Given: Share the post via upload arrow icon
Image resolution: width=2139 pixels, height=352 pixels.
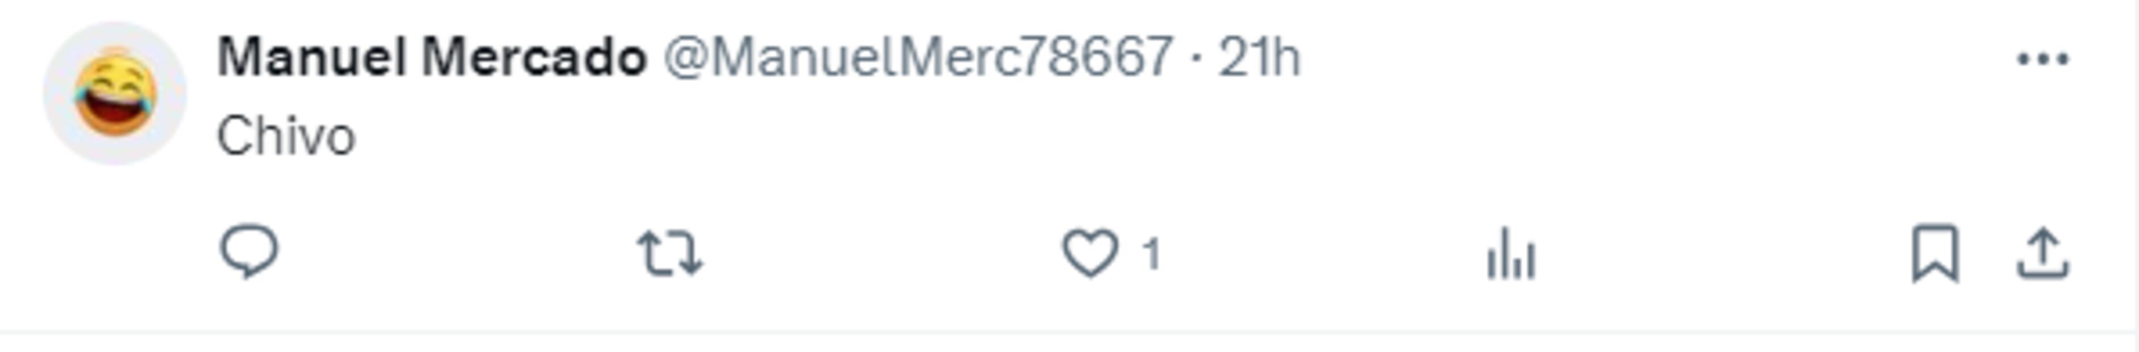Looking at the screenshot, I should (2043, 253).
